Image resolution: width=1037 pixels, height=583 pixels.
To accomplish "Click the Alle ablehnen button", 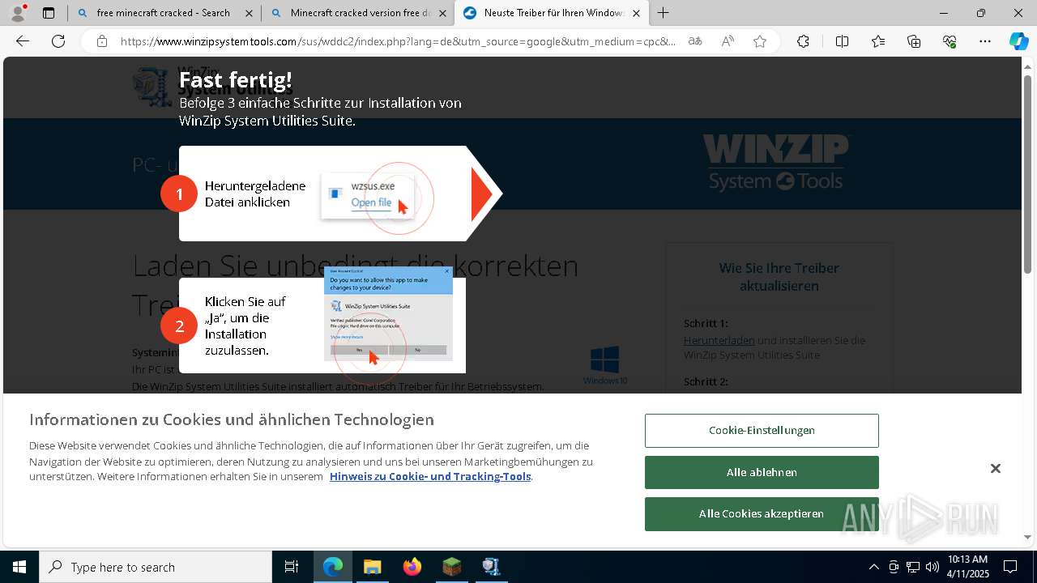I will 762,472.
